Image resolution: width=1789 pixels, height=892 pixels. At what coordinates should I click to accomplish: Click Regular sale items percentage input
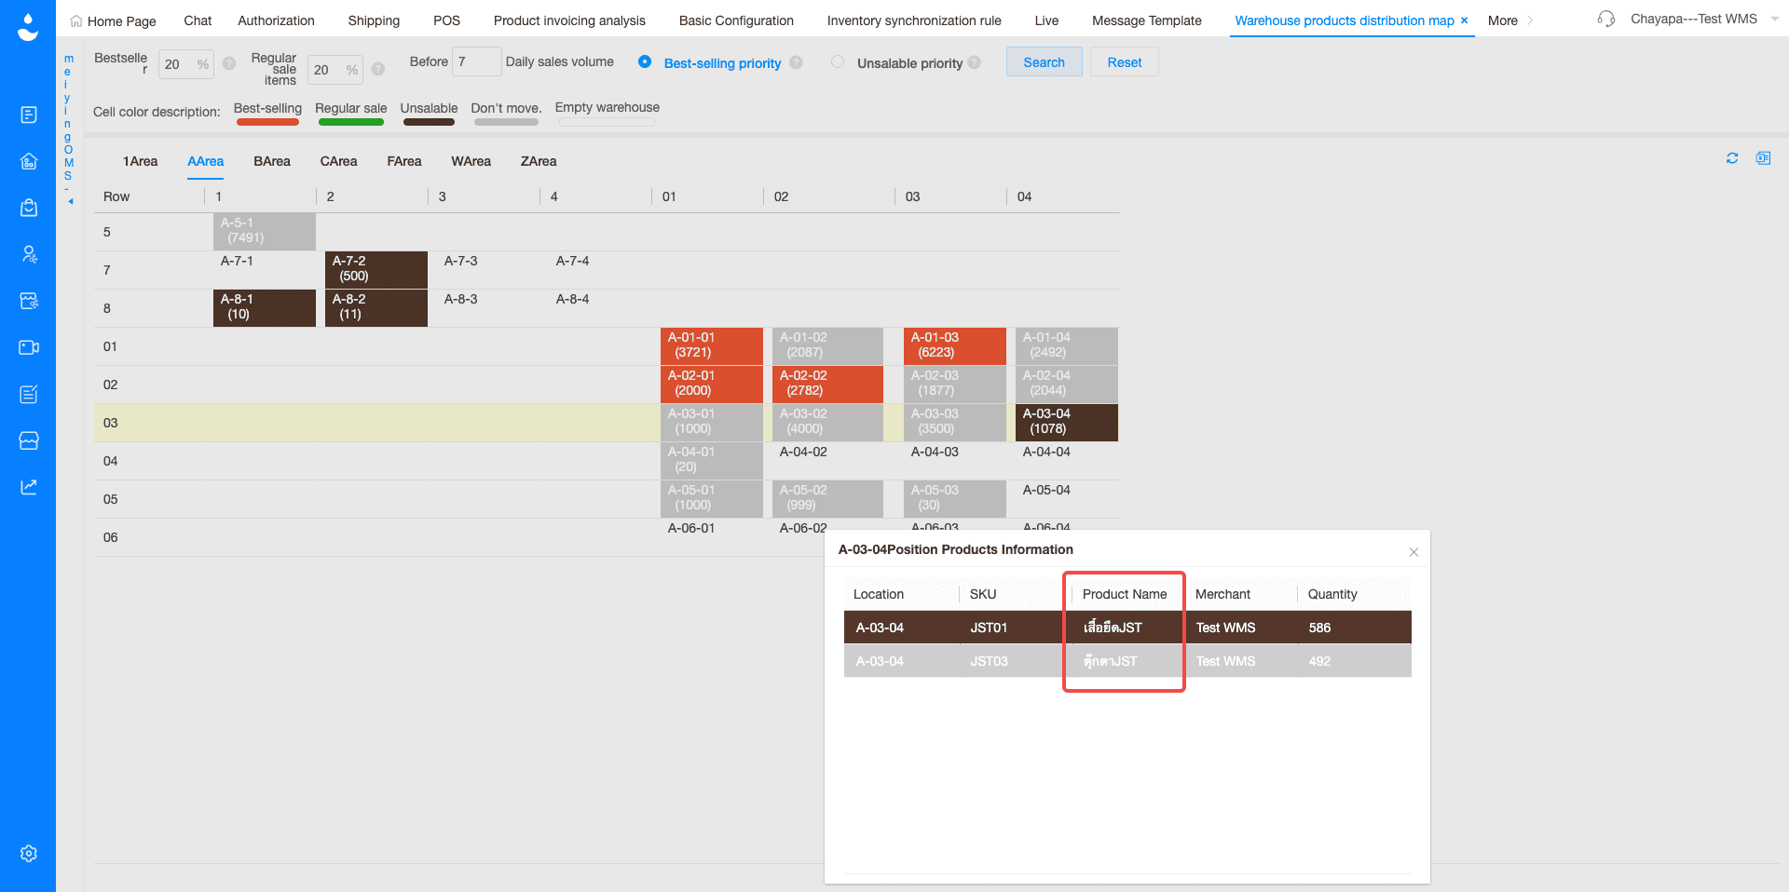coord(335,70)
